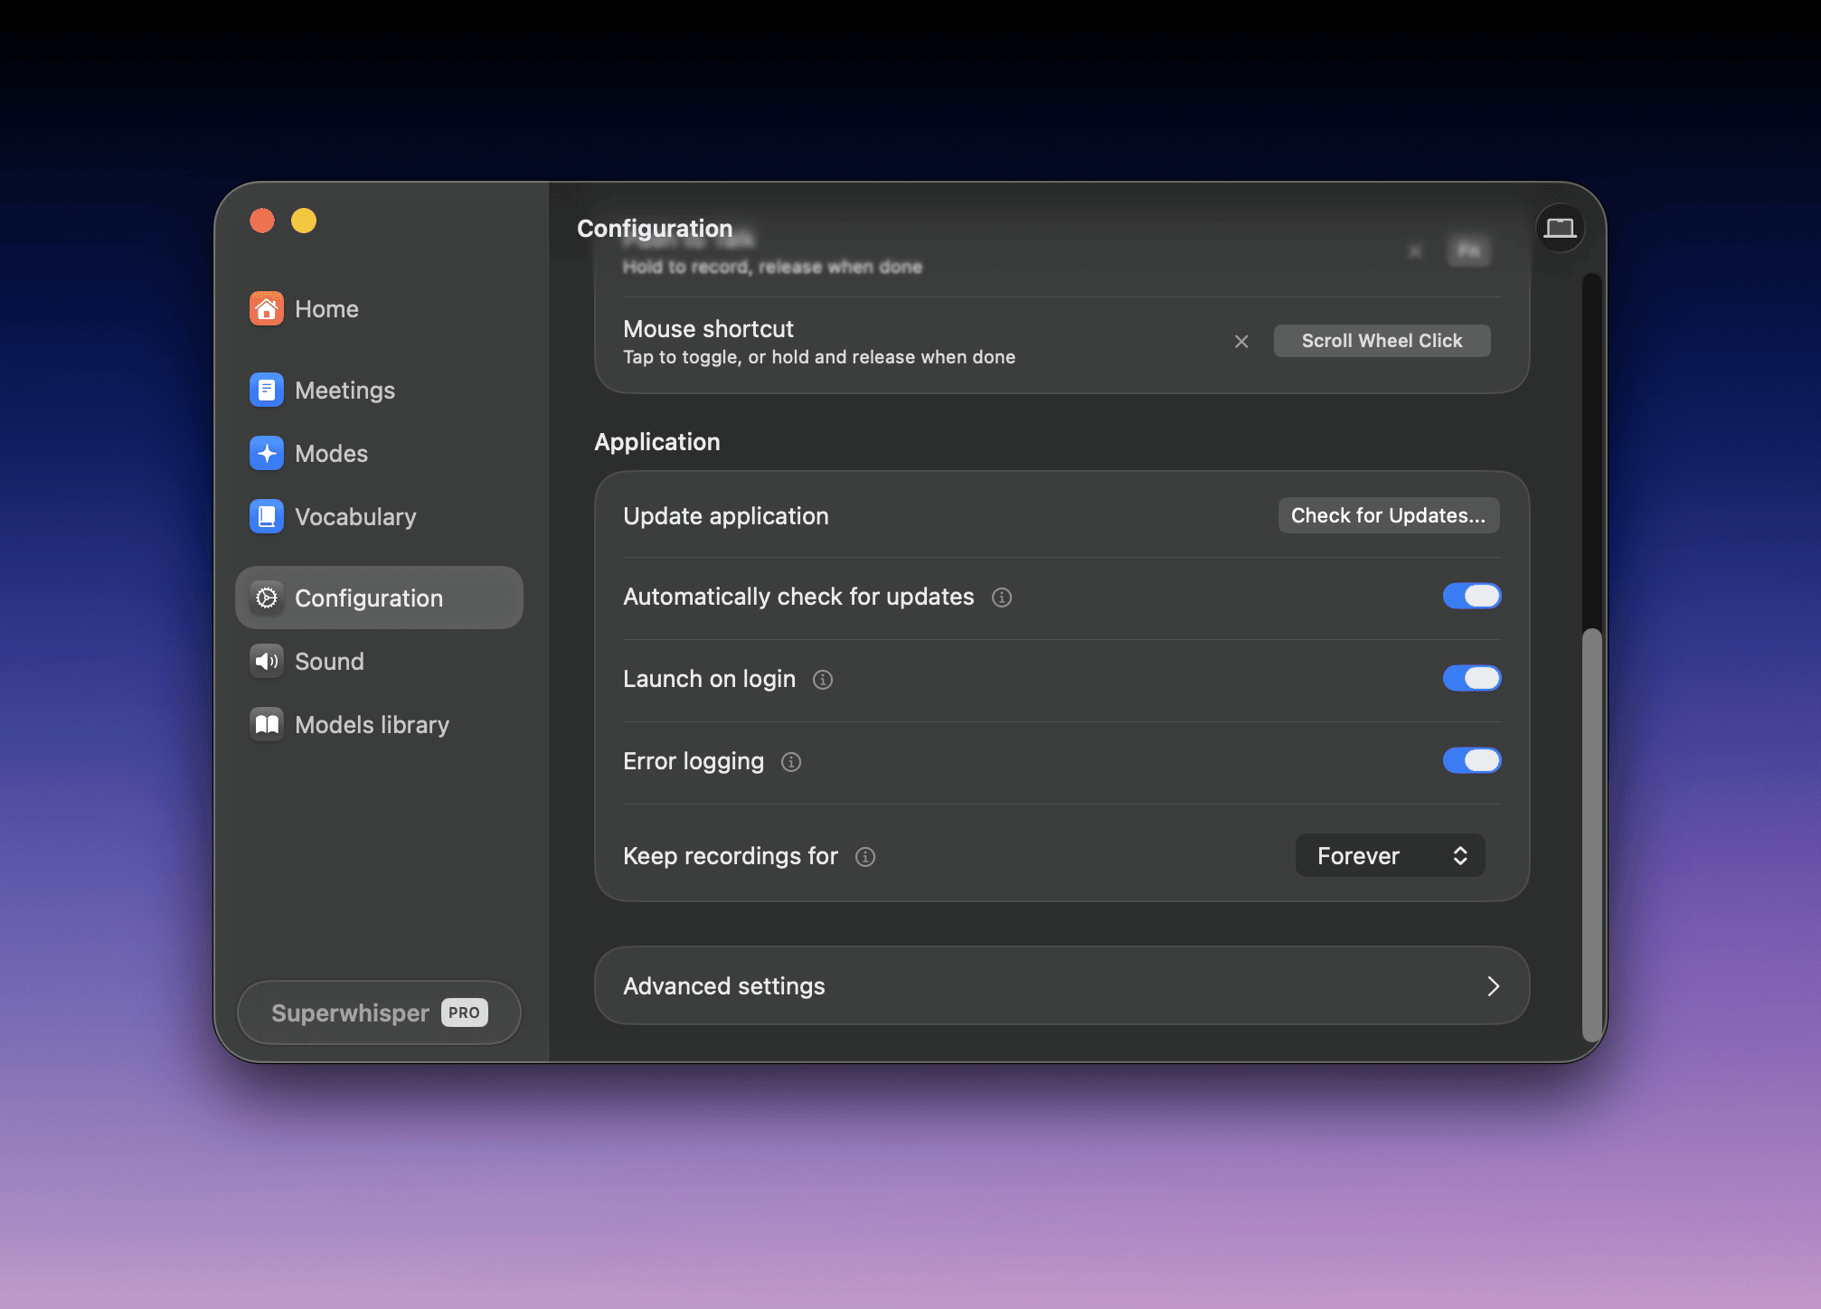Screen dimensions: 1821x1309
Task: Open the Models library section label
Action: coord(372,725)
